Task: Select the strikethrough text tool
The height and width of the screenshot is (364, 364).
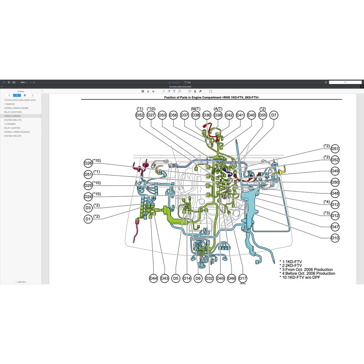Action: 153,91
